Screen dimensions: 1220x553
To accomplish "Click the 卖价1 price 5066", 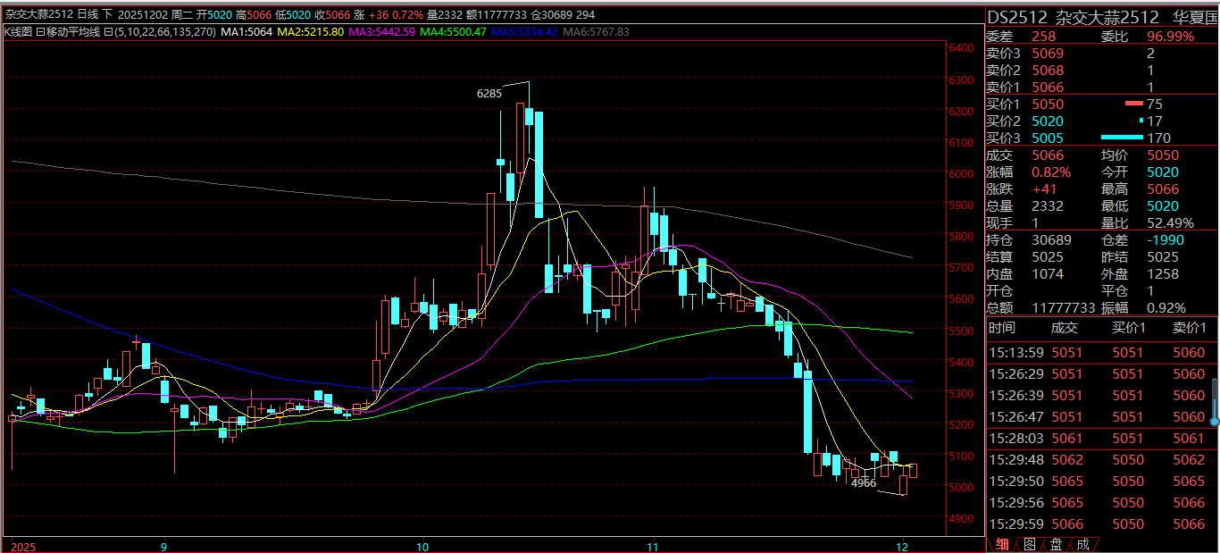I will pyautogui.click(x=1048, y=88).
